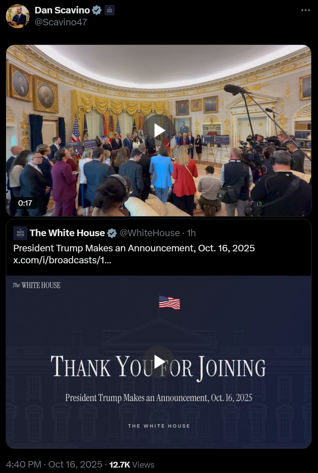Click Dan Scavino's verified badge
The image size is (318, 473).
coord(97,11)
